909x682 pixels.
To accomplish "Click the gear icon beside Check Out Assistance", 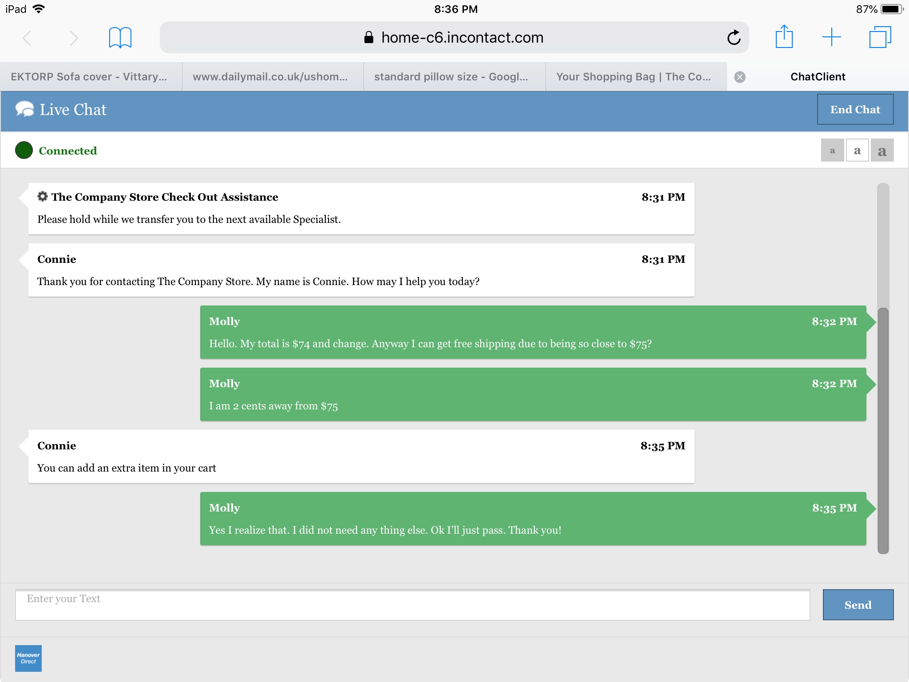I will tap(43, 197).
